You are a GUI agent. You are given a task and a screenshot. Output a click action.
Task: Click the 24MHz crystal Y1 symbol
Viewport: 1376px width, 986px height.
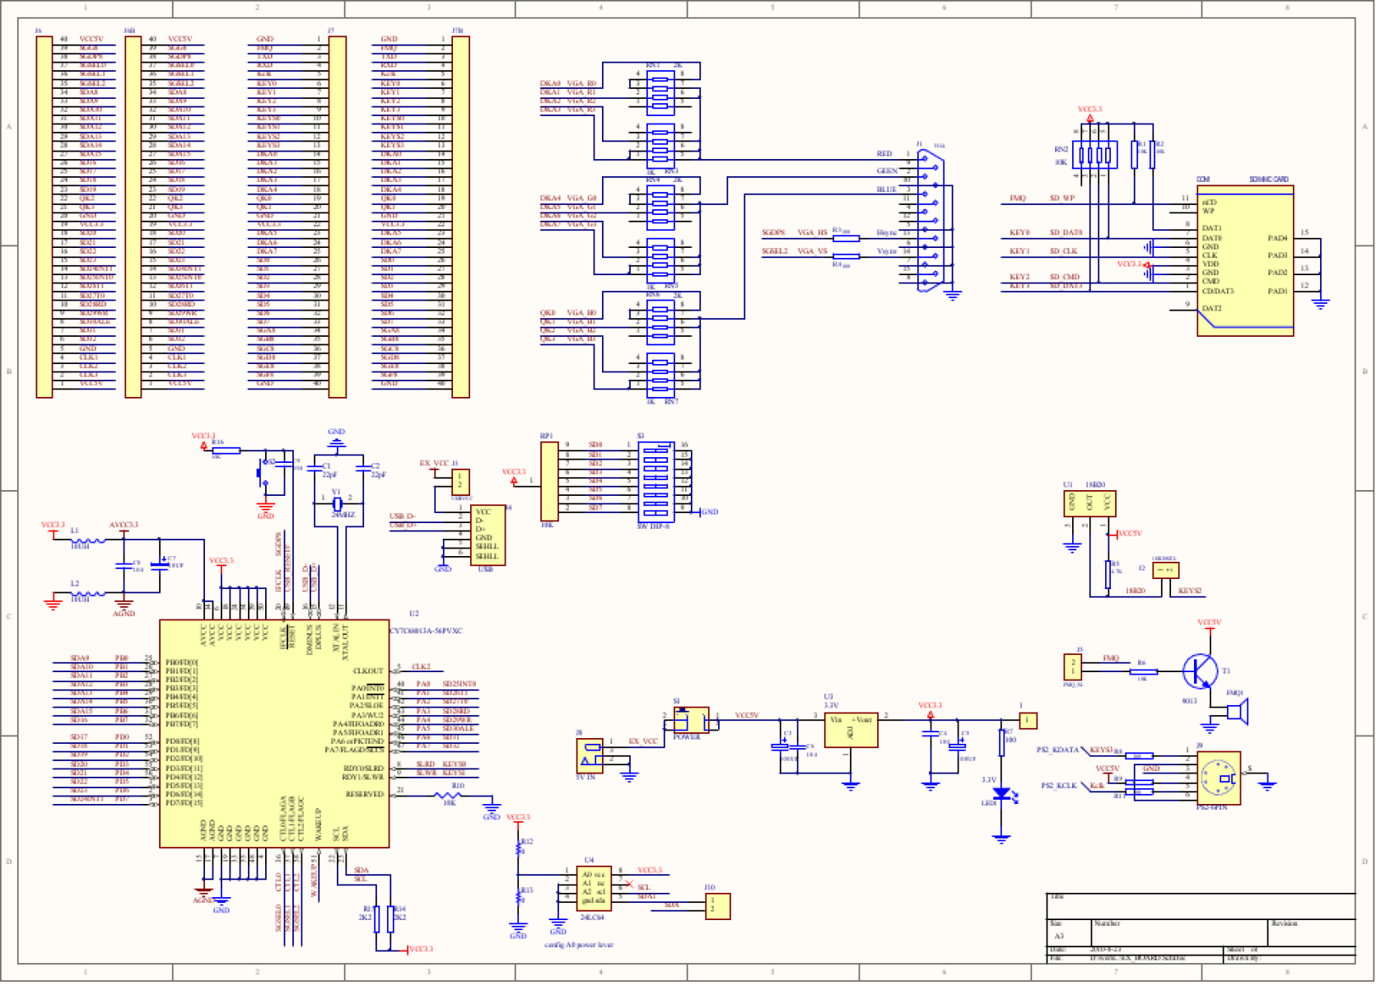337,504
